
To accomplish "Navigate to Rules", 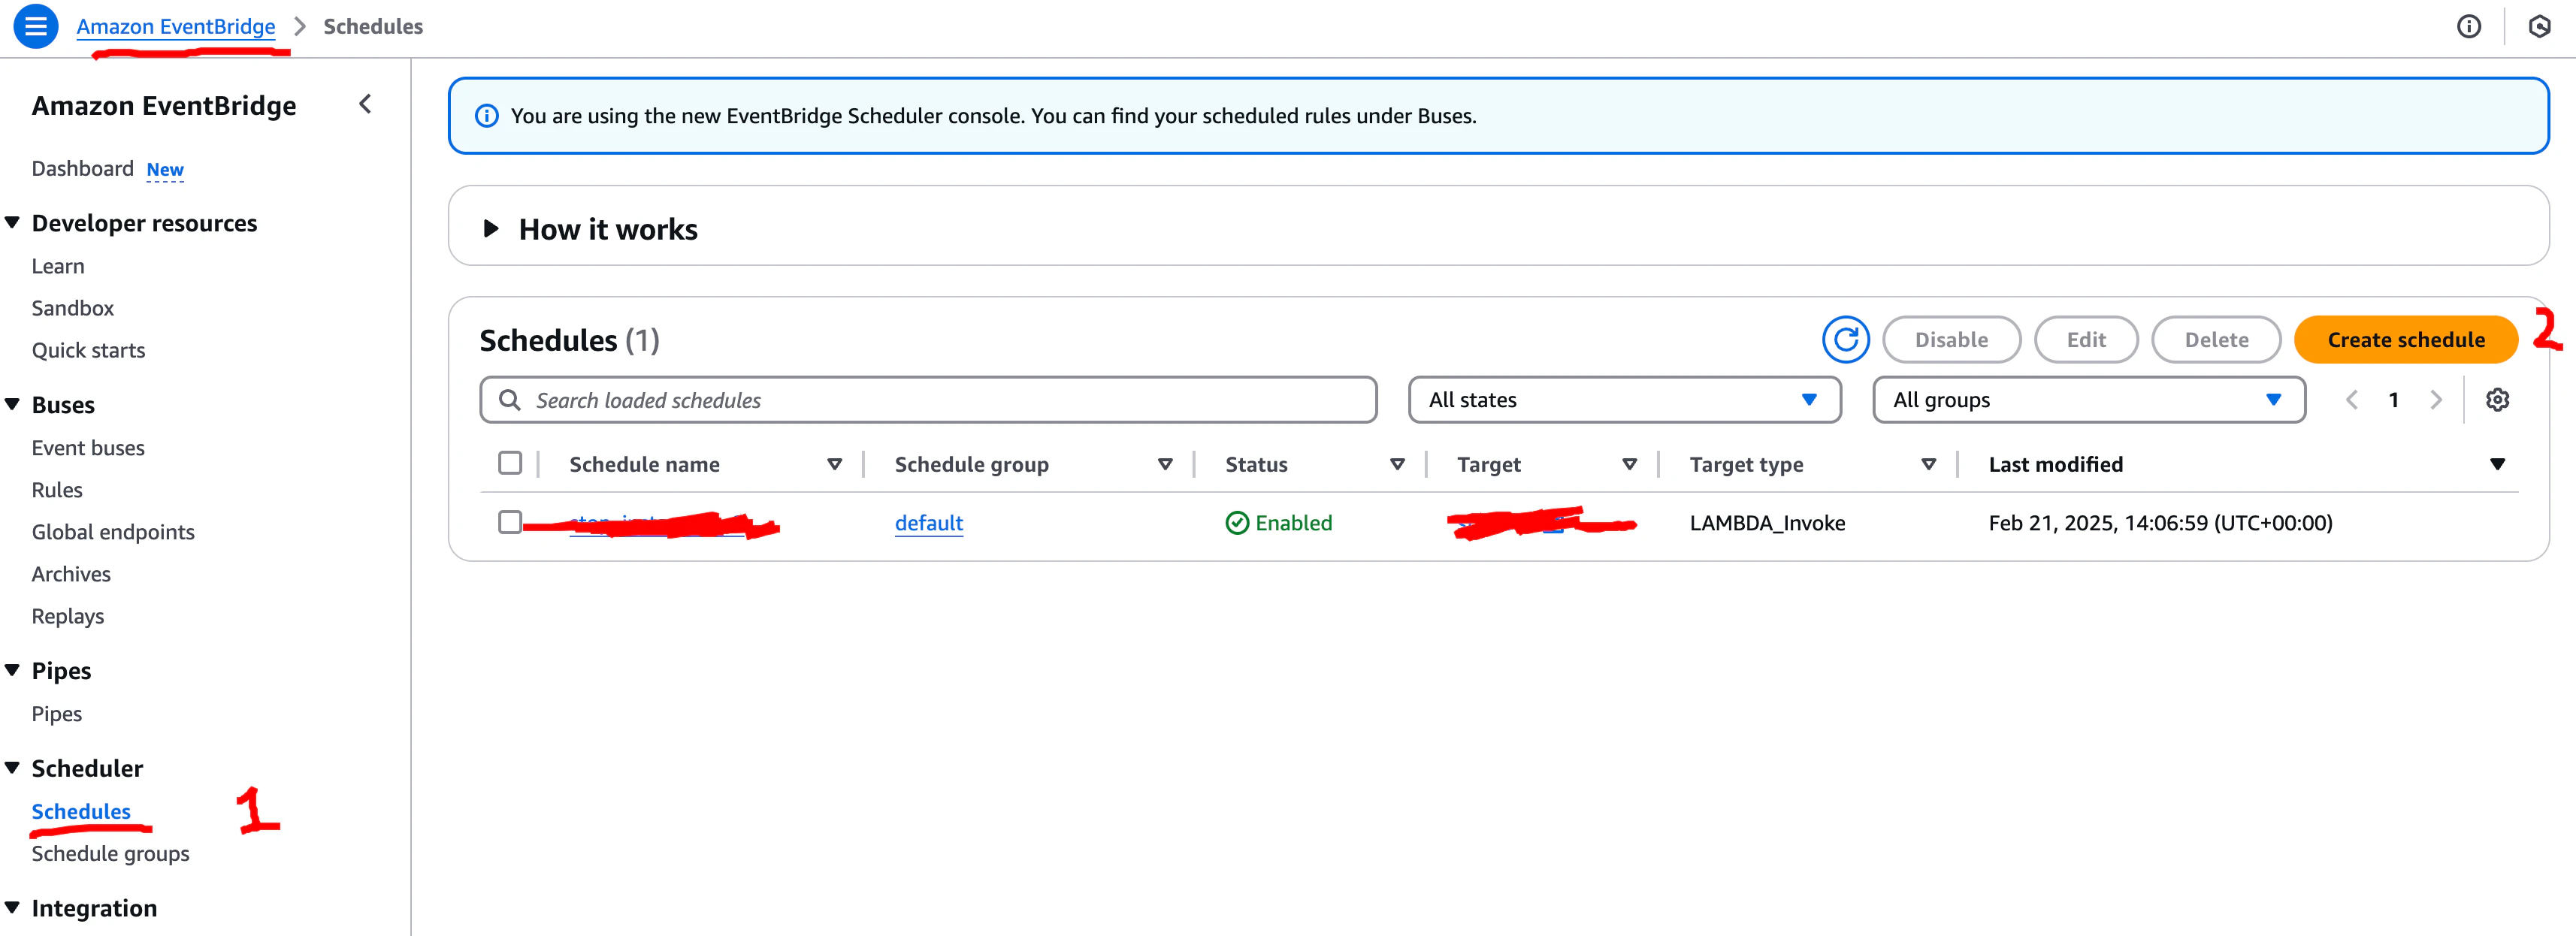I will click(x=57, y=490).
